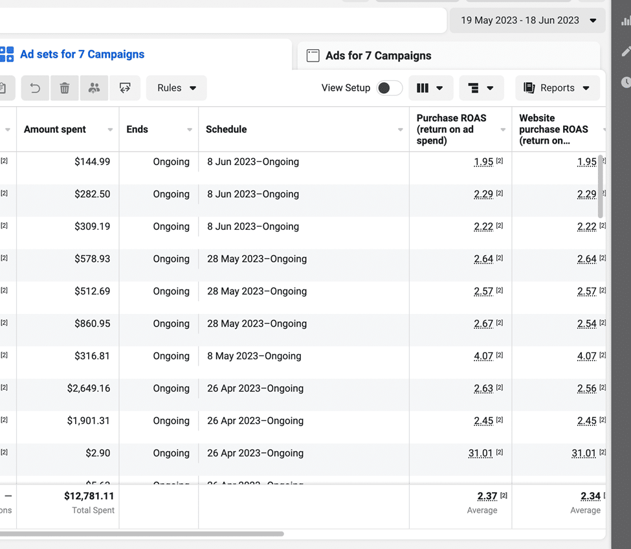Click the pencil edit icon in sidebar
Viewport: 631px width, 549px height.
[x=626, y=51]
